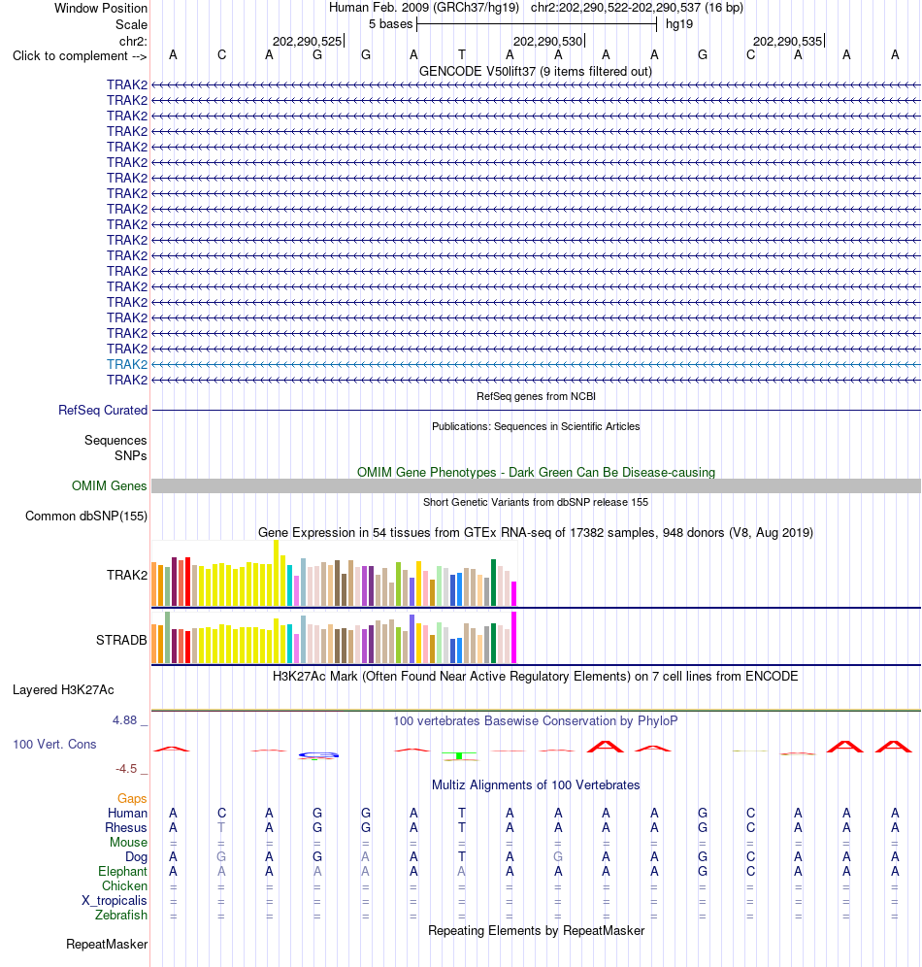Click the 100 Vert. Cons track label
This screenshot has width=922, height=967.
tap(55, 745)
